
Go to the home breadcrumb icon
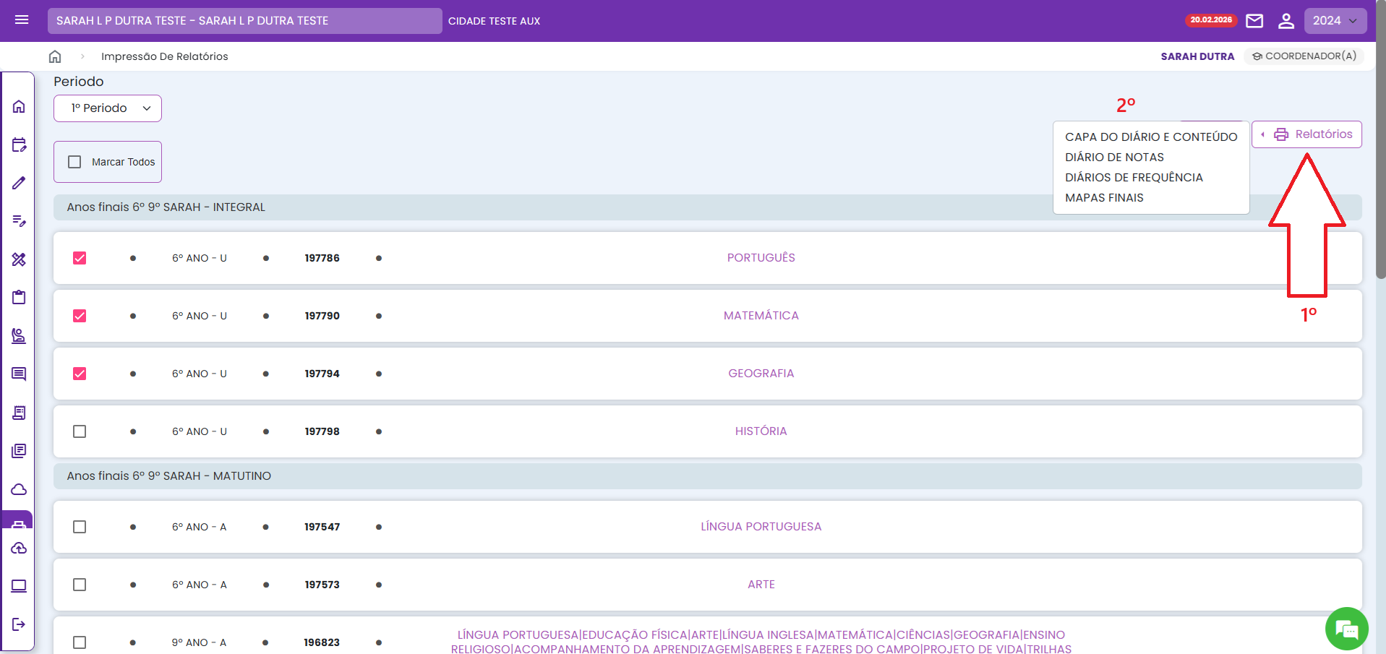coord(55,56)
